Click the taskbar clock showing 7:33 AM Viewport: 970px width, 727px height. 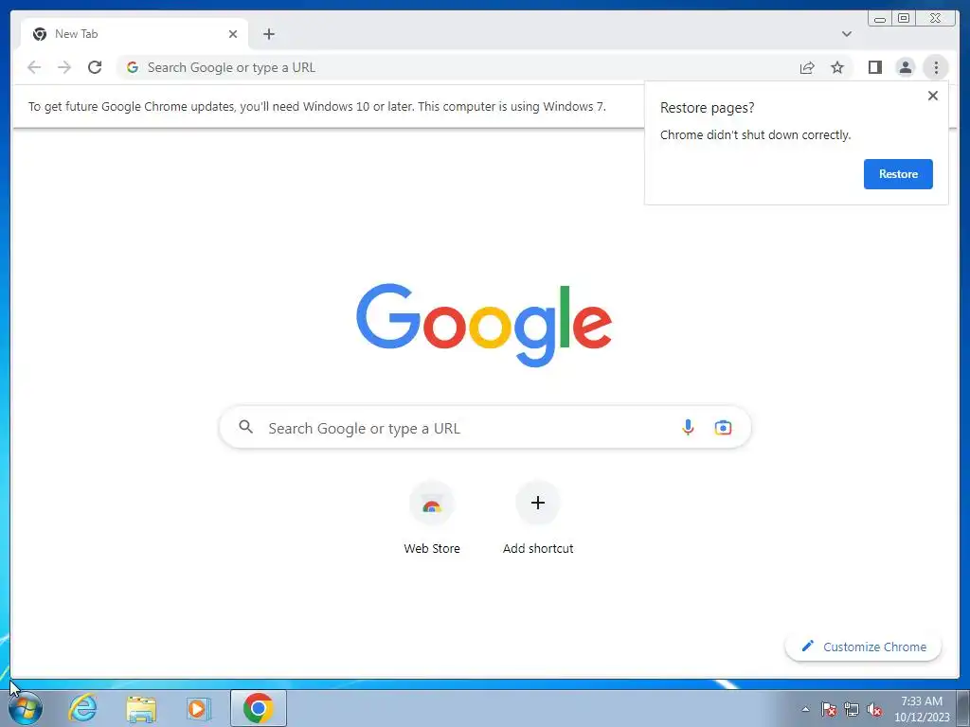[x=922, y=708]
